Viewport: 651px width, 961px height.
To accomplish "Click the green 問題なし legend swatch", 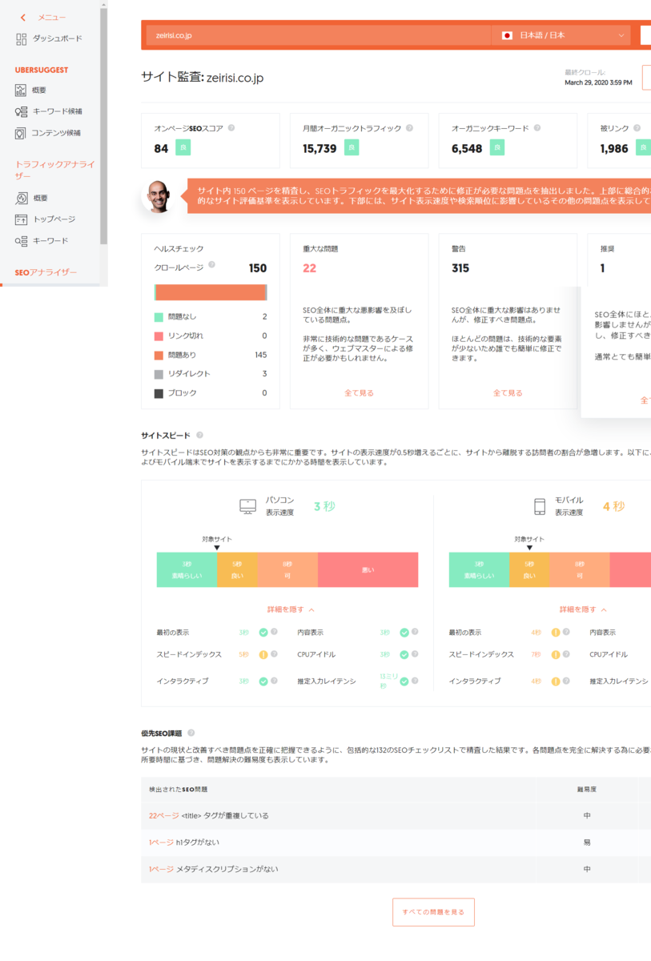I will pos(159,317).
